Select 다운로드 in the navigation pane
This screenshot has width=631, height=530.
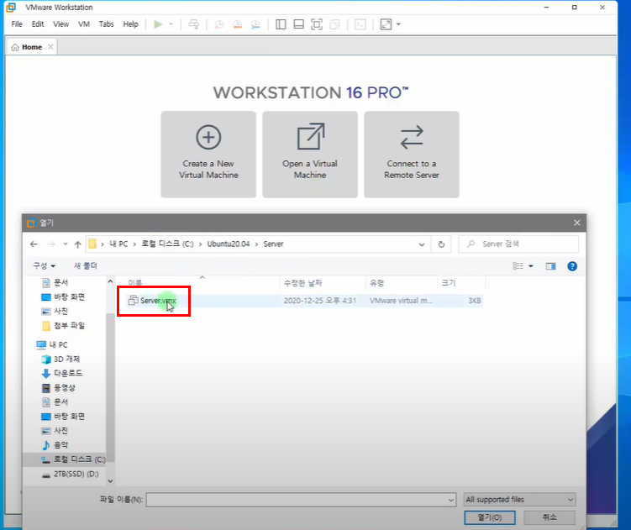tap(61, 373)
